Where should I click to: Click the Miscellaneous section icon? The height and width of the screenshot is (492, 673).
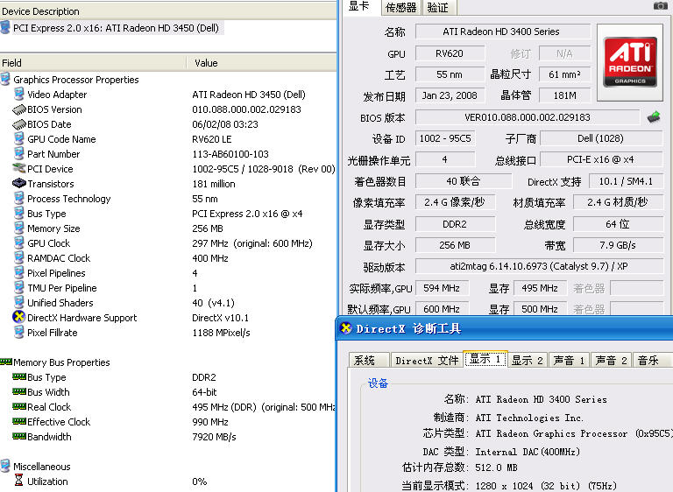tap(5, 466)
